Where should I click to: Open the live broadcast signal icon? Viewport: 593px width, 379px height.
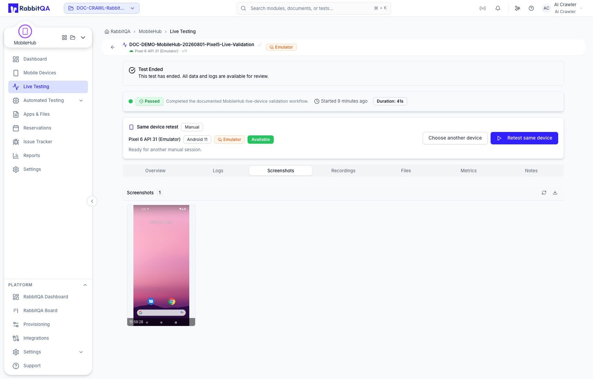coord(483,8)
